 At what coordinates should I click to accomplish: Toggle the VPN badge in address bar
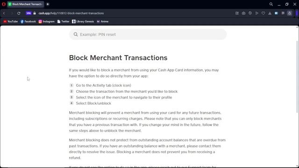click(28, 13)
